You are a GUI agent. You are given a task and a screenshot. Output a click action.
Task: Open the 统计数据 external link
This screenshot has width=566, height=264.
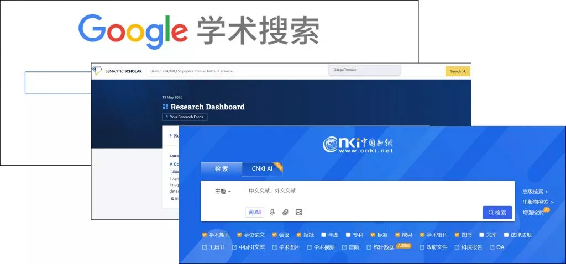pos(380,247)
